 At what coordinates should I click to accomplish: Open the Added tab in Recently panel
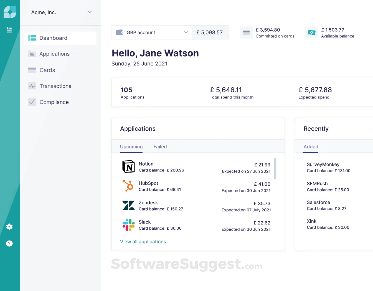(x=311, y=146)
